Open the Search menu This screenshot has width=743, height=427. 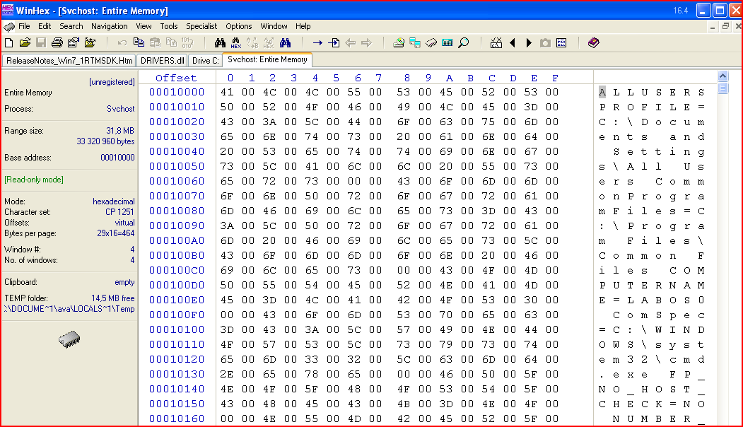coord(71,27)
